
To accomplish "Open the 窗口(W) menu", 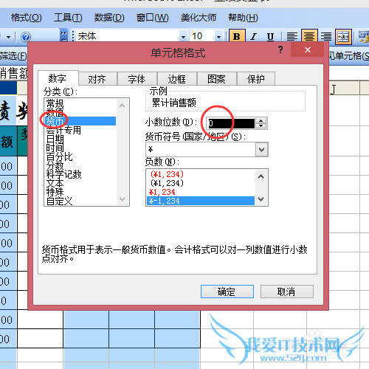I will click(x=153, y=18).
